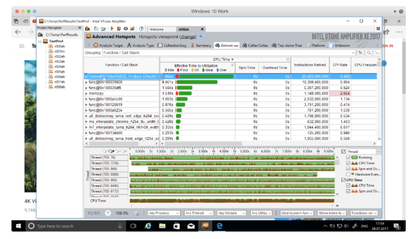Collapse the TestProf project tree node
Viewport: 416px width, 239px height.
[x=40, y=41]
